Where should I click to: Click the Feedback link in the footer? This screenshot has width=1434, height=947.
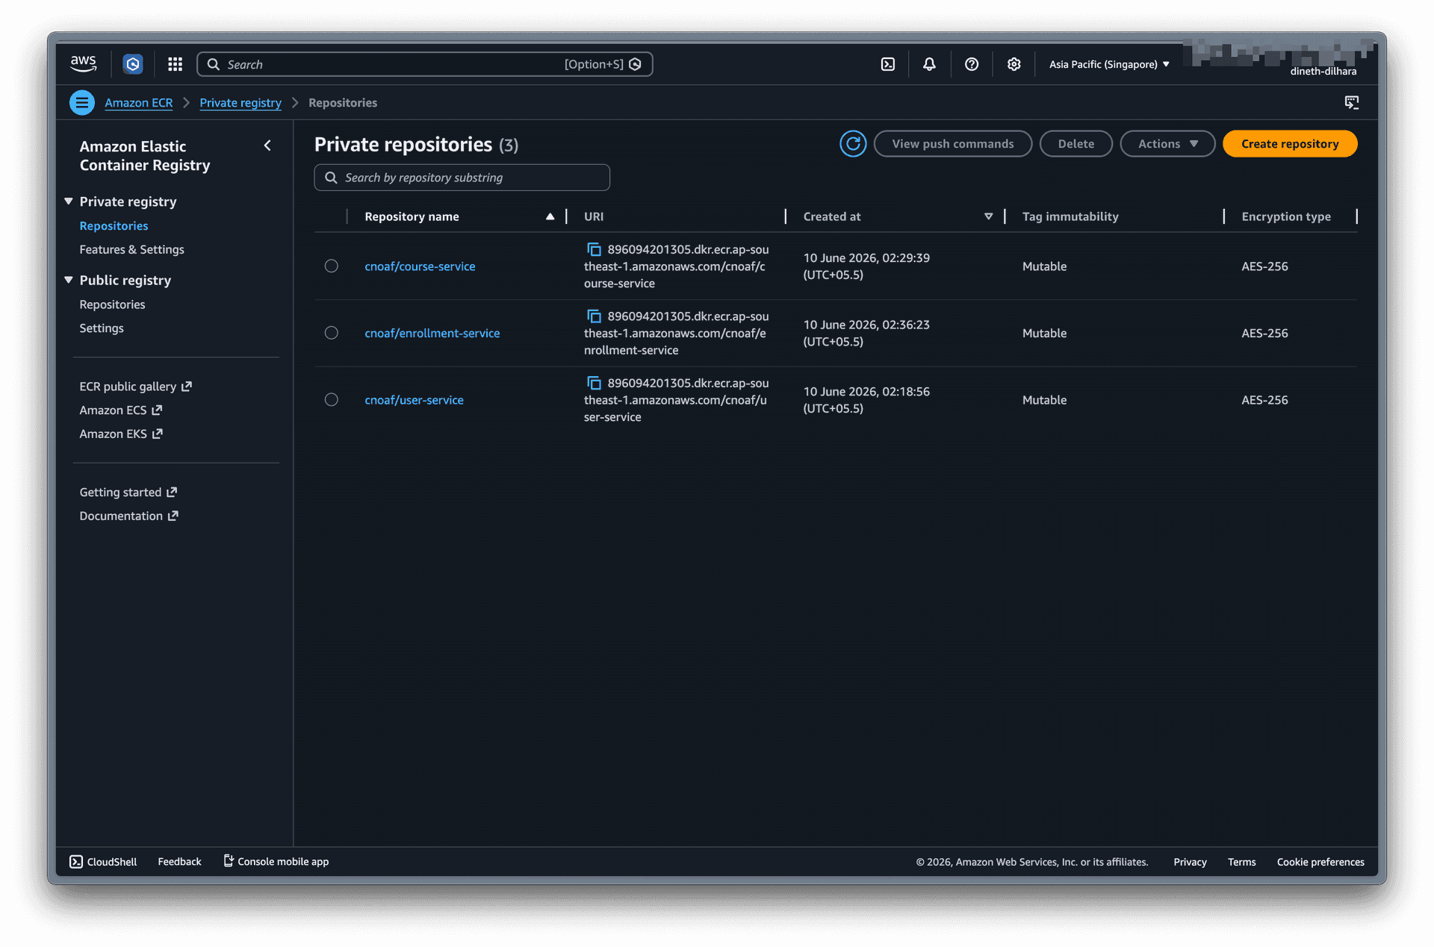coord(179,862)
